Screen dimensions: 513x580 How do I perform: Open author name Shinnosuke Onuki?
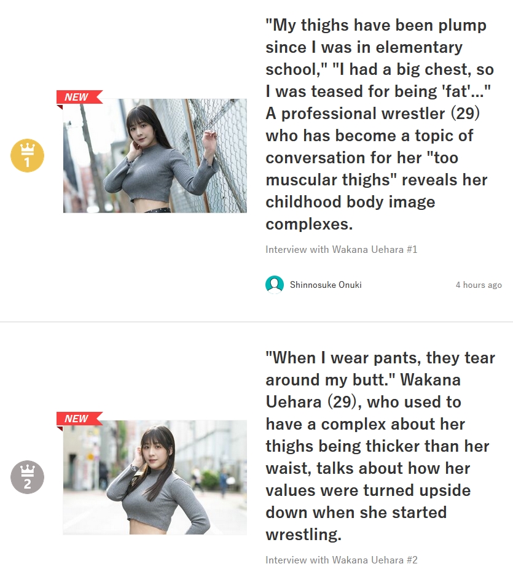click(x=326, y=285)
